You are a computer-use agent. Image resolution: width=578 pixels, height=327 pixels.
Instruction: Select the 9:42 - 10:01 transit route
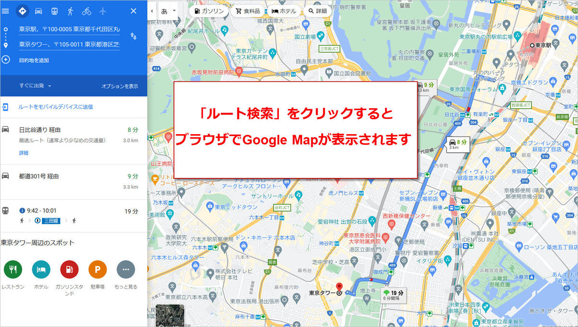pos(73,216)
